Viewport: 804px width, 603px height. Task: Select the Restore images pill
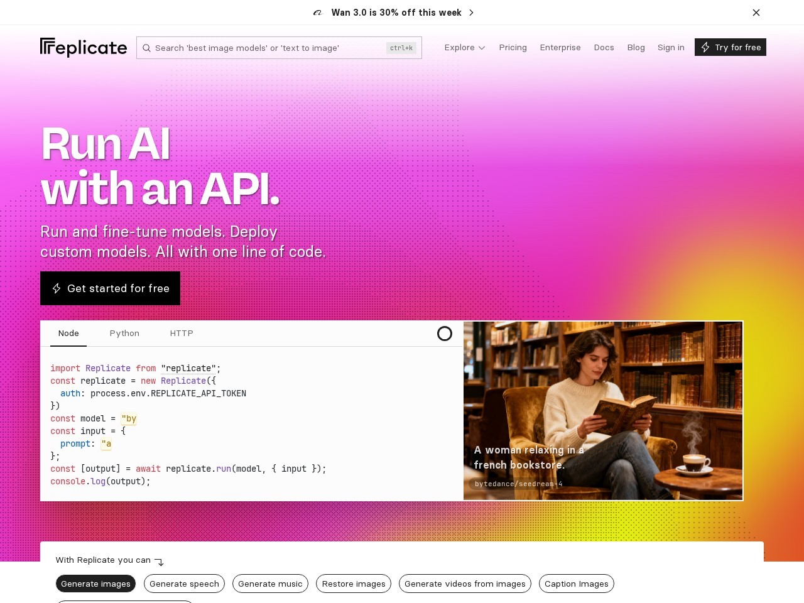(354, 584)
